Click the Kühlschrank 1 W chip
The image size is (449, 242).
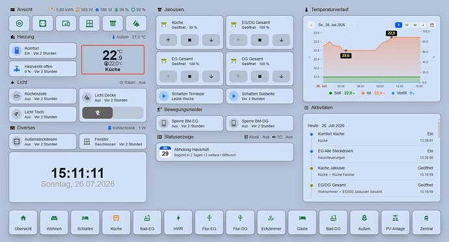[x=127, y=128]
